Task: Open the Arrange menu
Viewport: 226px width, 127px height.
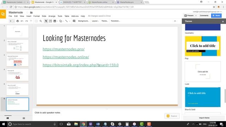Action: coord(52,16)
